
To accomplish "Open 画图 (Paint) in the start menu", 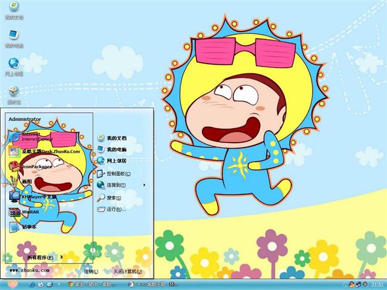I will point(20,182).
